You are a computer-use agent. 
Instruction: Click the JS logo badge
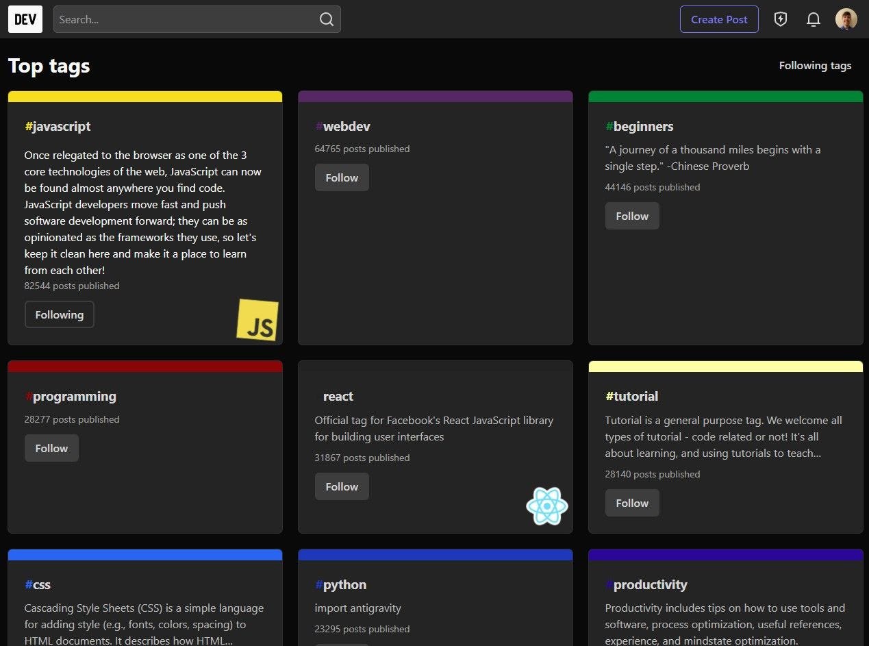(257, 319)
